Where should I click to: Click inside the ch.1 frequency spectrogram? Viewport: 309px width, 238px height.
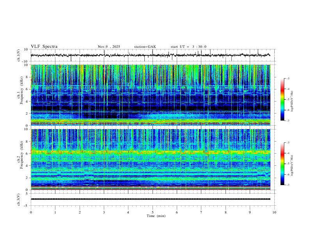[151, 95]
